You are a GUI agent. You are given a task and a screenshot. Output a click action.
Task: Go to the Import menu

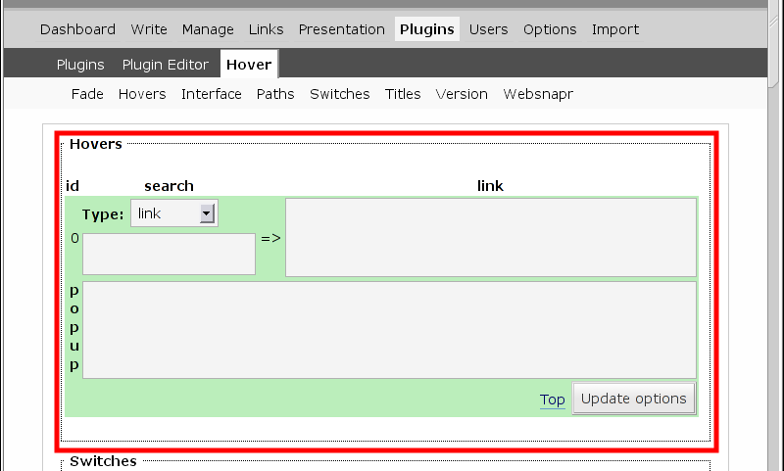[x=615, y=29]
